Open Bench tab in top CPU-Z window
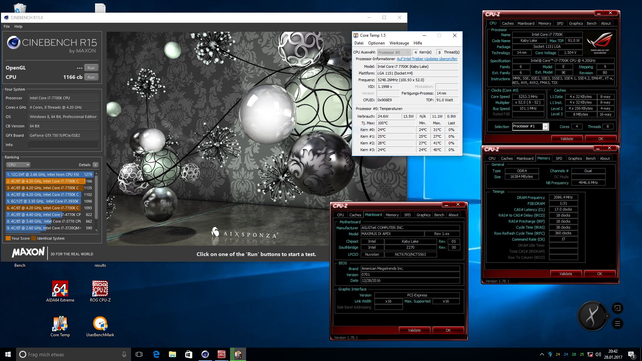The height and width of the screenshot is (361, 642). point(592,23)
